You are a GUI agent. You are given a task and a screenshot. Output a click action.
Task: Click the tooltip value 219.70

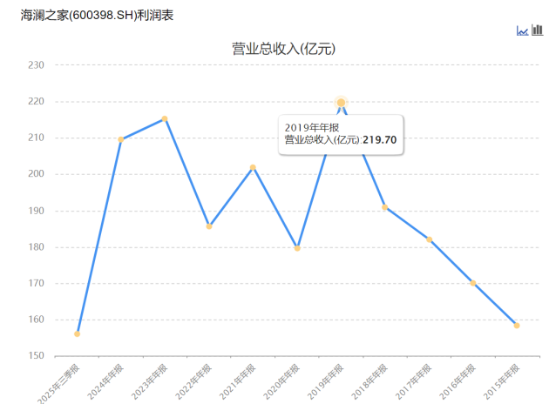(380, 140)
